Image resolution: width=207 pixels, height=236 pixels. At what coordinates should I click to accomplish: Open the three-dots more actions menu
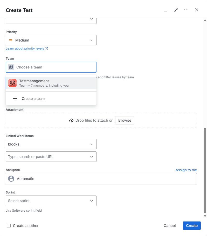pyautogui.click(x=186, y=10)
